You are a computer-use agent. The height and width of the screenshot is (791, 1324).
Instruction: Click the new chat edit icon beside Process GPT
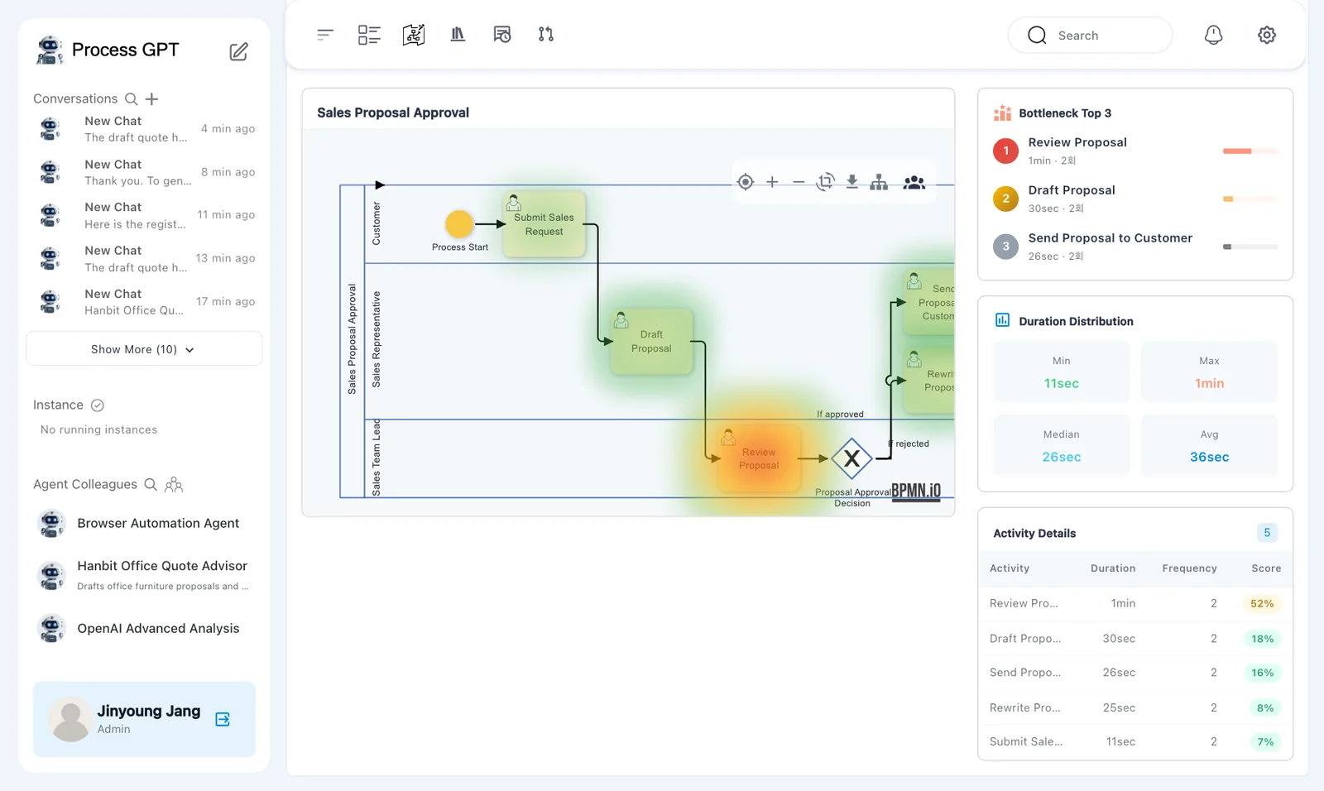pyautogui.click(x=238, y=51)
